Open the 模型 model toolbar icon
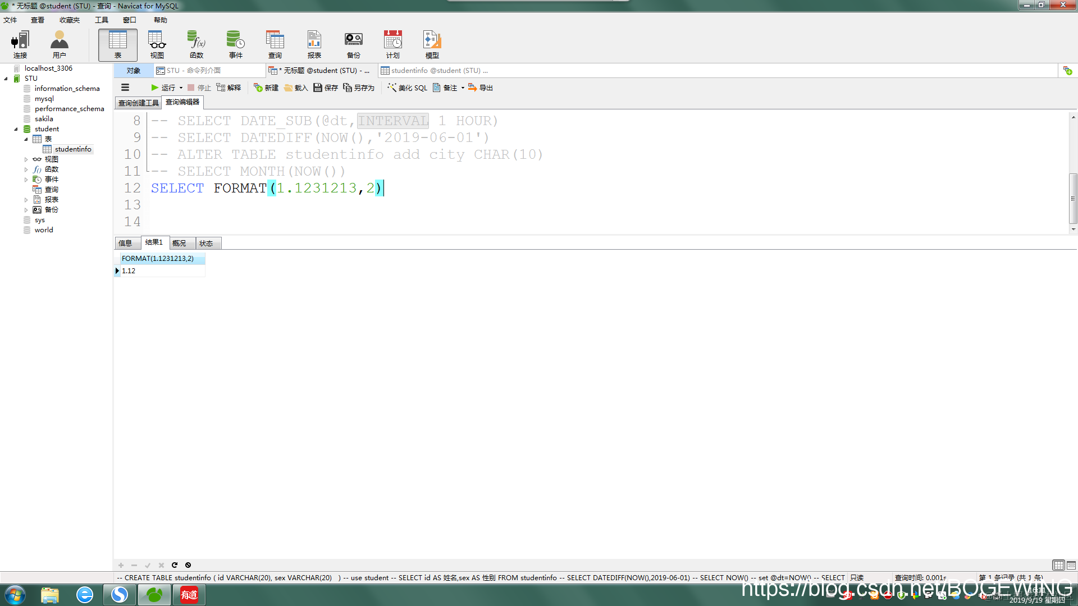The height and width of the screenshot is (606, 1078). click(x=432, y=44)
